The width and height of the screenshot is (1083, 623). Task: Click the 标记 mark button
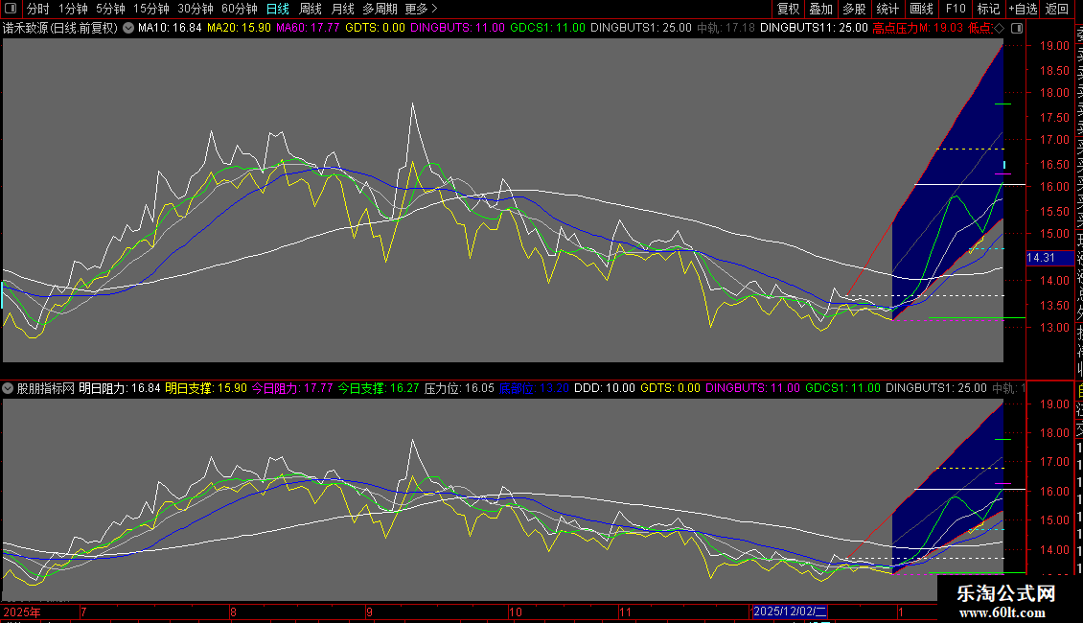[x=988, y=9]
